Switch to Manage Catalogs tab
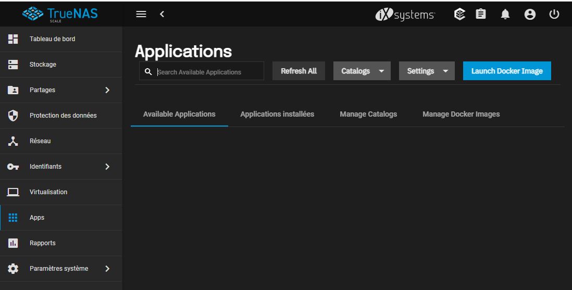Screen dimensions: 572x290 click(368, 114)
